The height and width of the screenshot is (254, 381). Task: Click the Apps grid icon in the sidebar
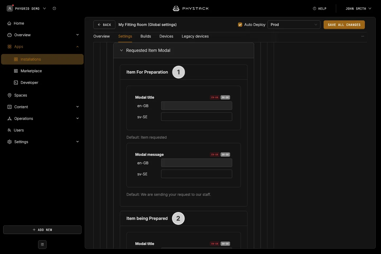10,47
